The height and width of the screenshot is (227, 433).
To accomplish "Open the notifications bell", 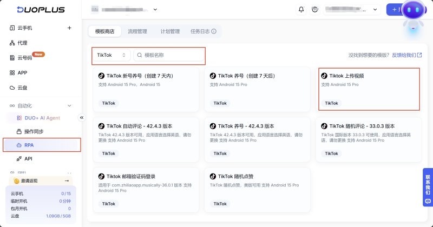I will (301, 10).
